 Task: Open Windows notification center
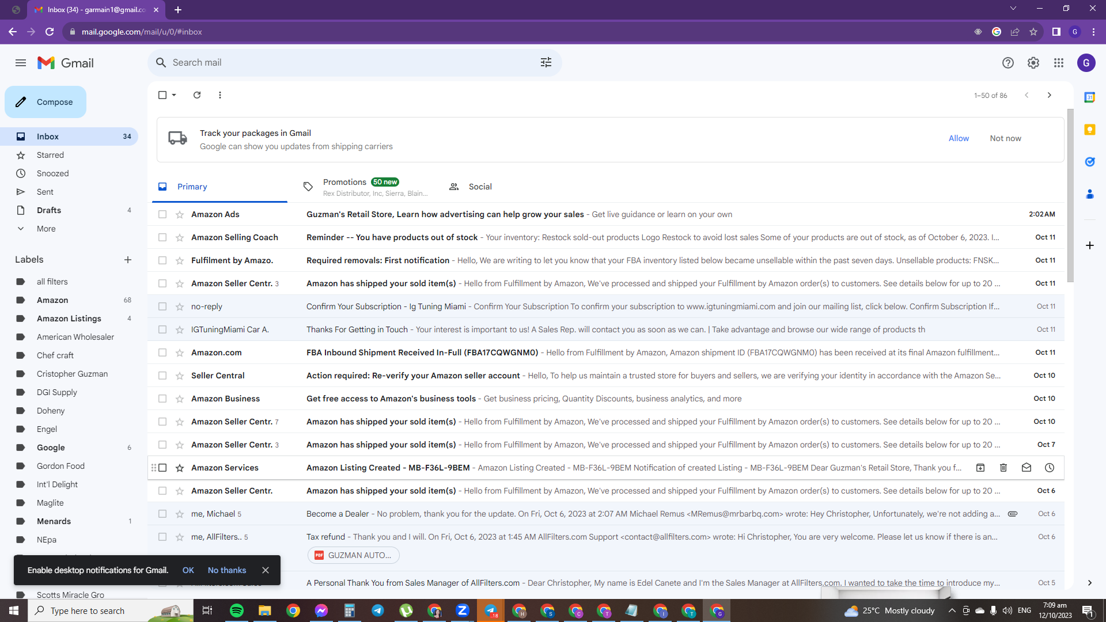click(x=1088, y=610)
